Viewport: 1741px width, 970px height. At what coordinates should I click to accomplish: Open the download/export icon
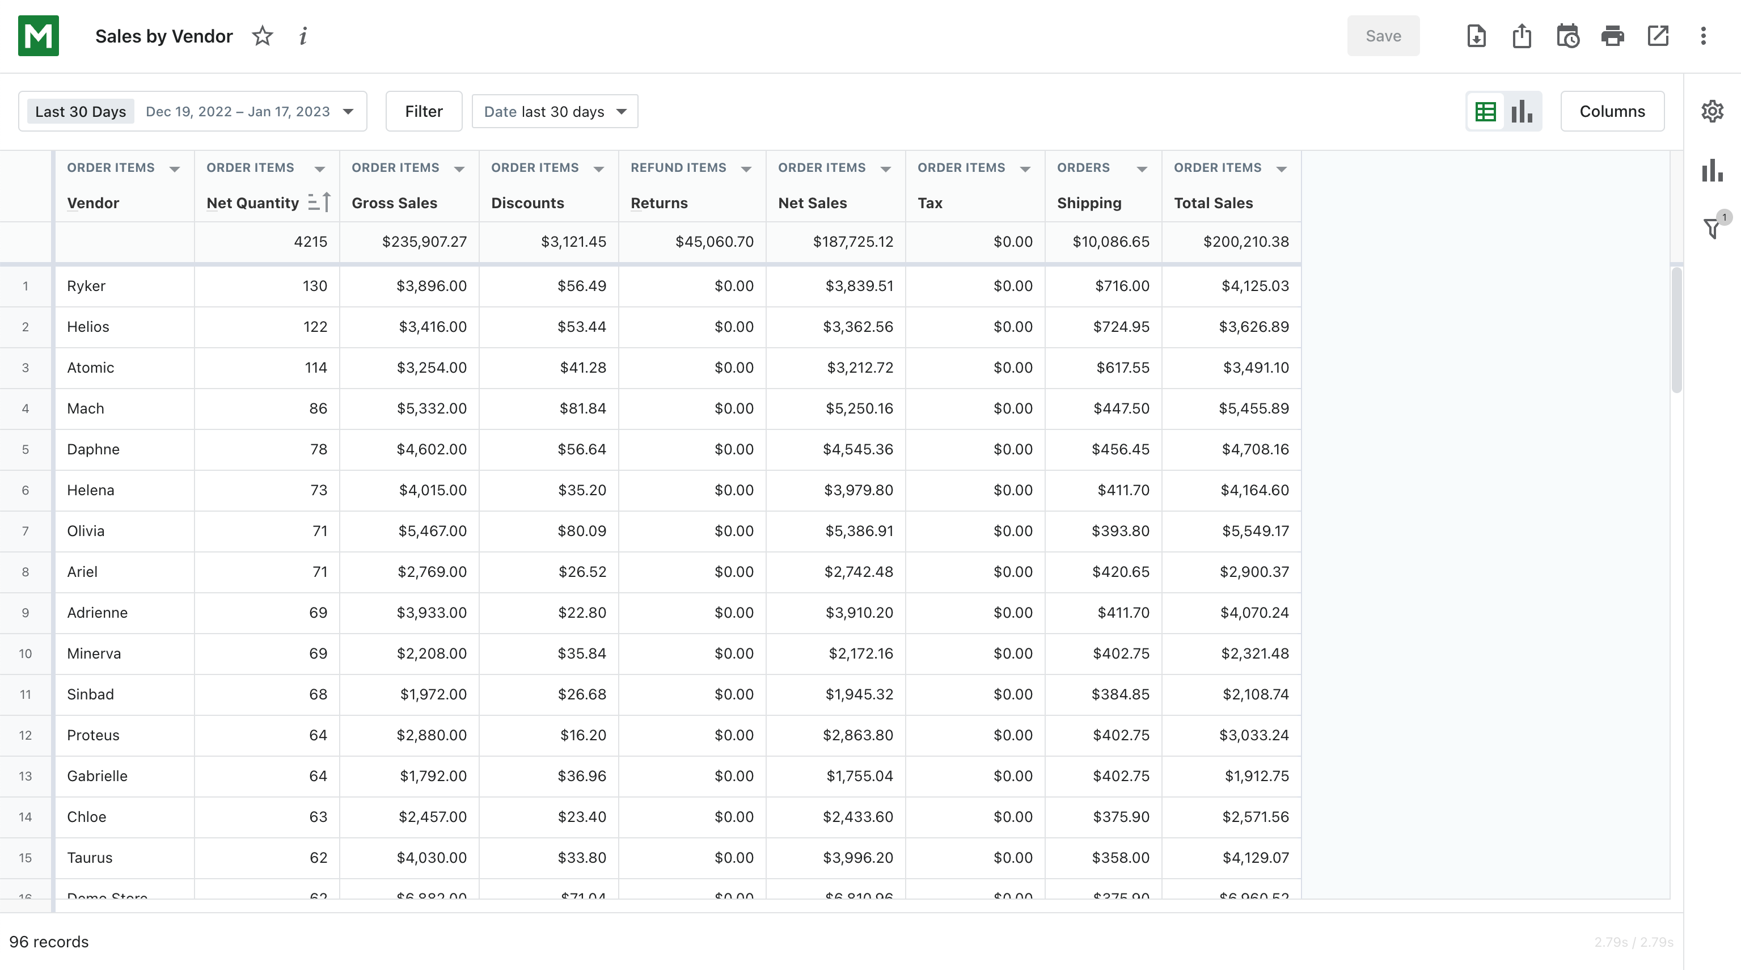tap(1477, 36)
